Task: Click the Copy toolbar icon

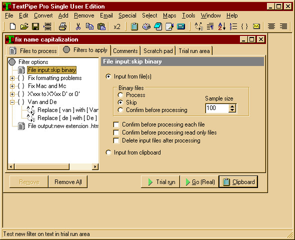Action: [89, 26]
